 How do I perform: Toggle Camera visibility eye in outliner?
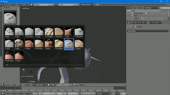pos(162,18)
